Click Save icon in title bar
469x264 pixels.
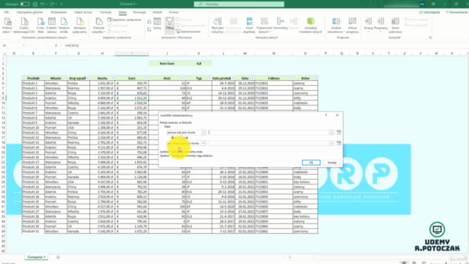click(x=35, y=4)
